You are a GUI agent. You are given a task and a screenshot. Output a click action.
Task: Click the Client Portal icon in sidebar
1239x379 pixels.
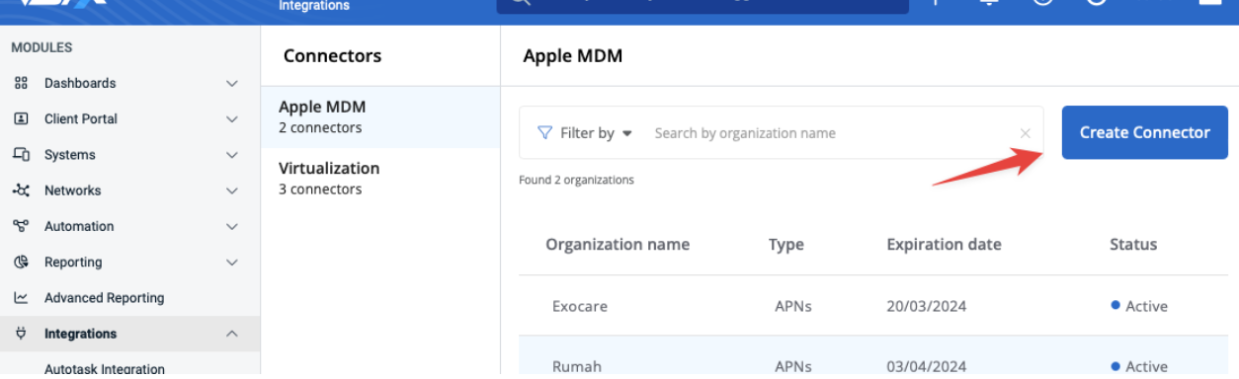[x=21, y=119]
